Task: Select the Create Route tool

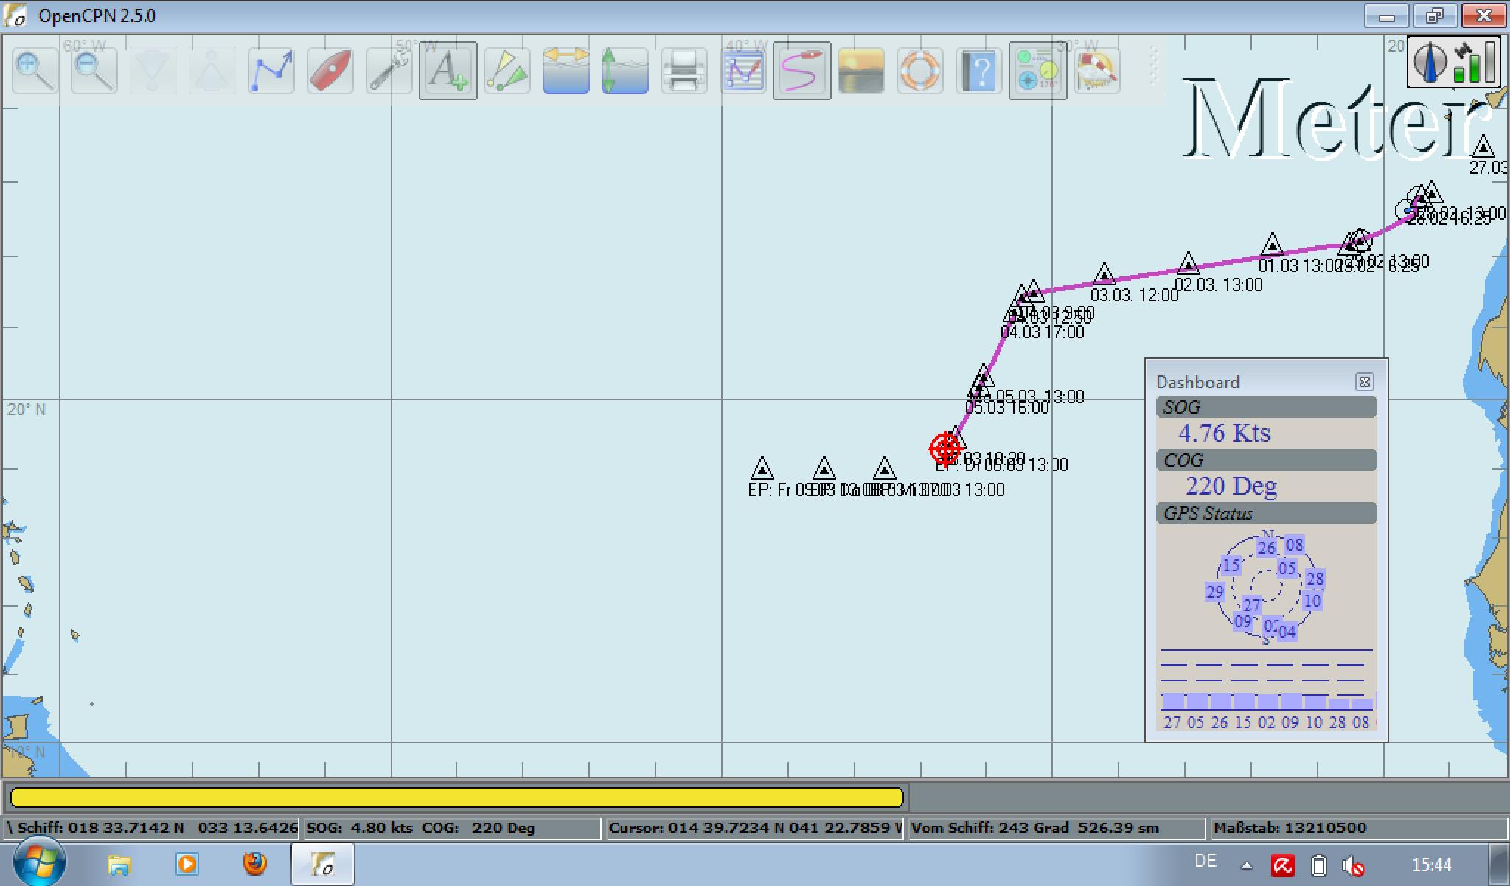Action: 271,71
